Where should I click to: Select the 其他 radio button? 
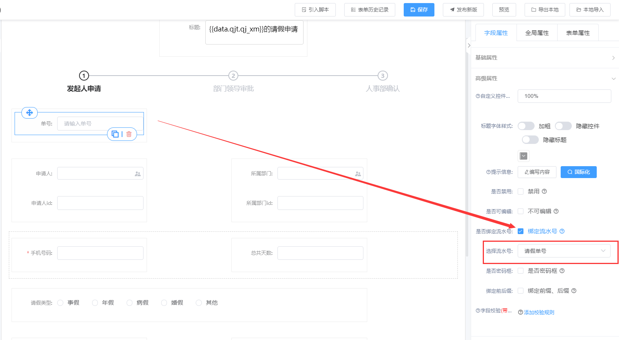(198, 303)
